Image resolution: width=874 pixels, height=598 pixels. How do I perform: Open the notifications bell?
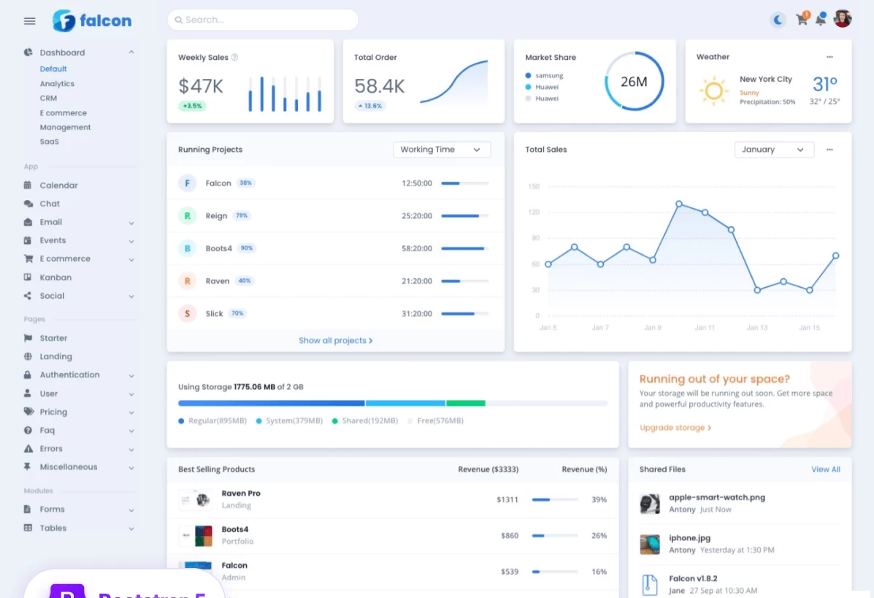[x=821, y=20]
